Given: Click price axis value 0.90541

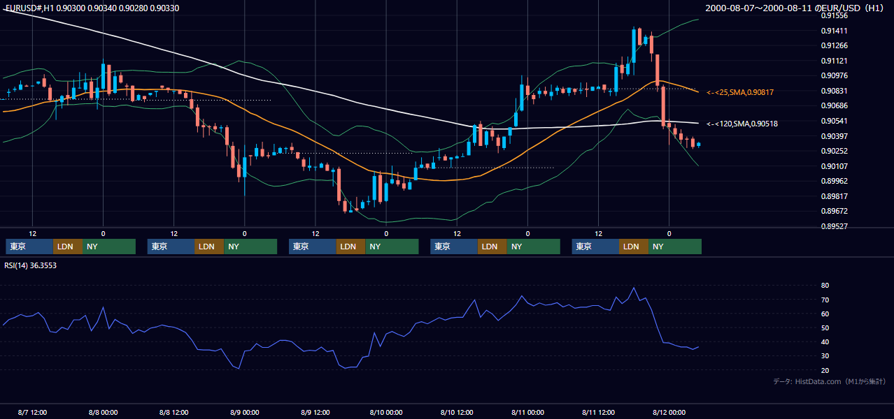Looking at the screenshot, I should [x=835, y=121].
